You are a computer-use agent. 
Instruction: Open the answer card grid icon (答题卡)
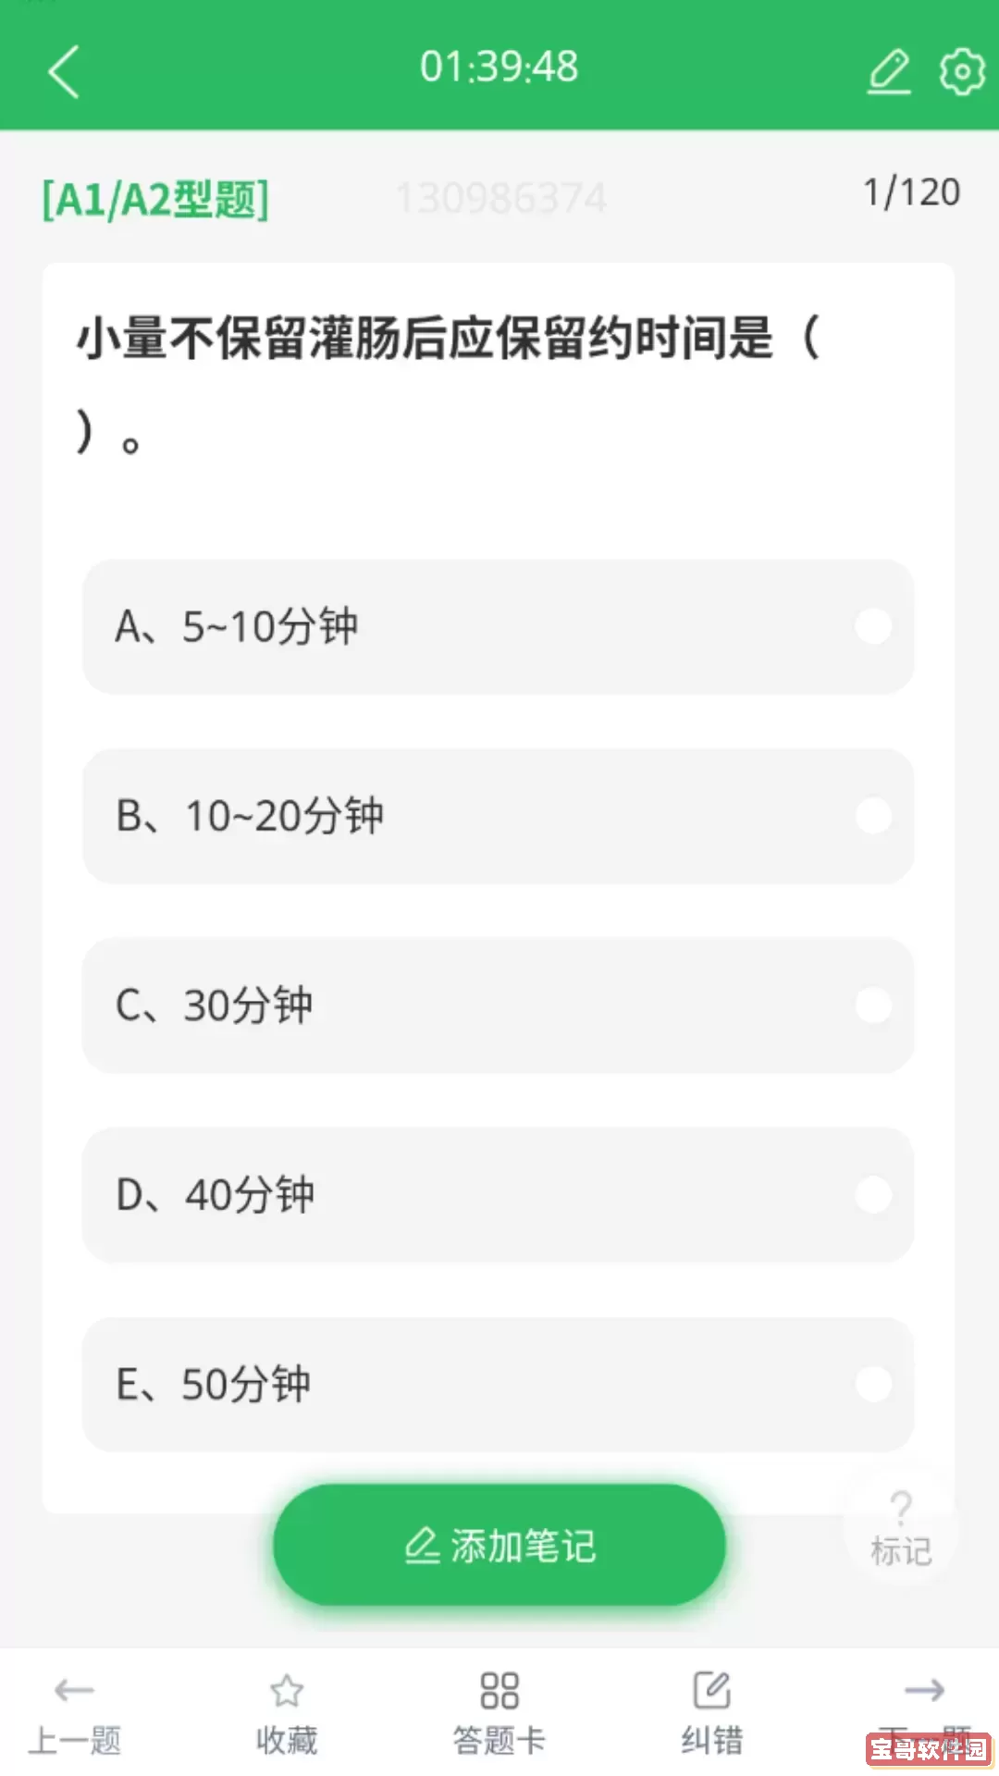point(499,1691)
